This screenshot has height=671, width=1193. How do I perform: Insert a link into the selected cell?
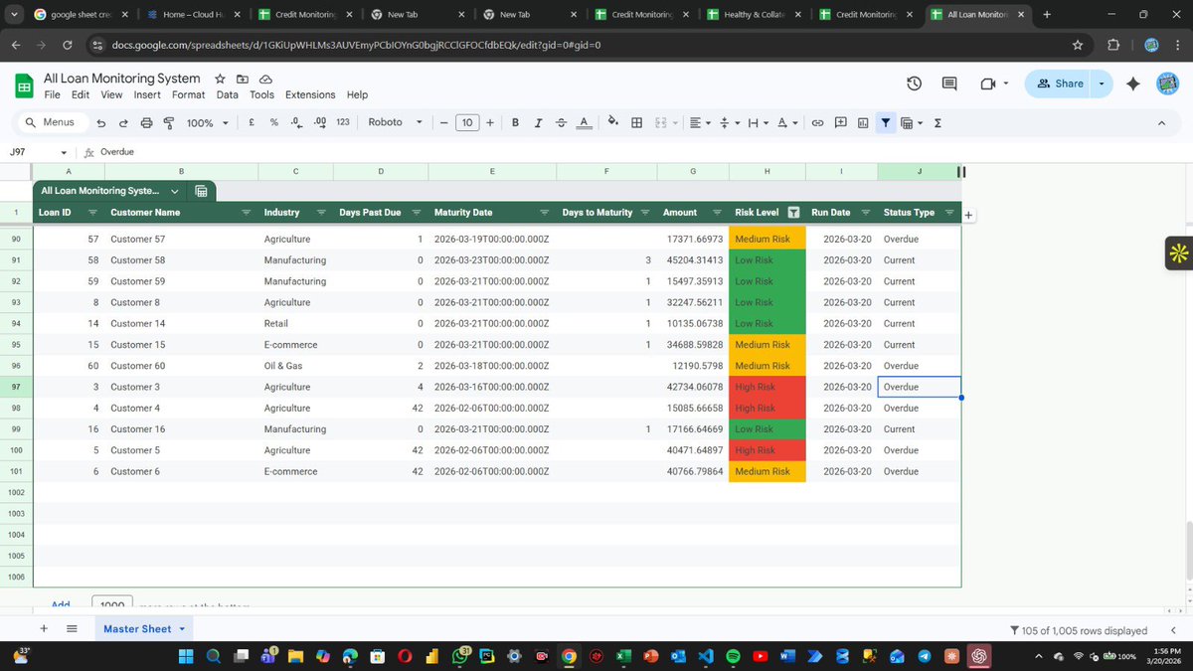tap(817, 122)
